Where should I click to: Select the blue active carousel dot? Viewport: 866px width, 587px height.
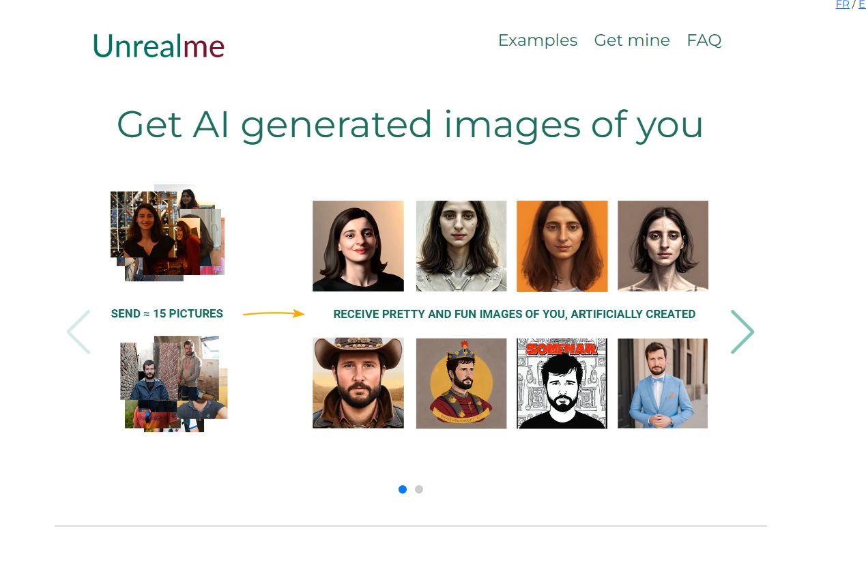(x=402, y=489)
